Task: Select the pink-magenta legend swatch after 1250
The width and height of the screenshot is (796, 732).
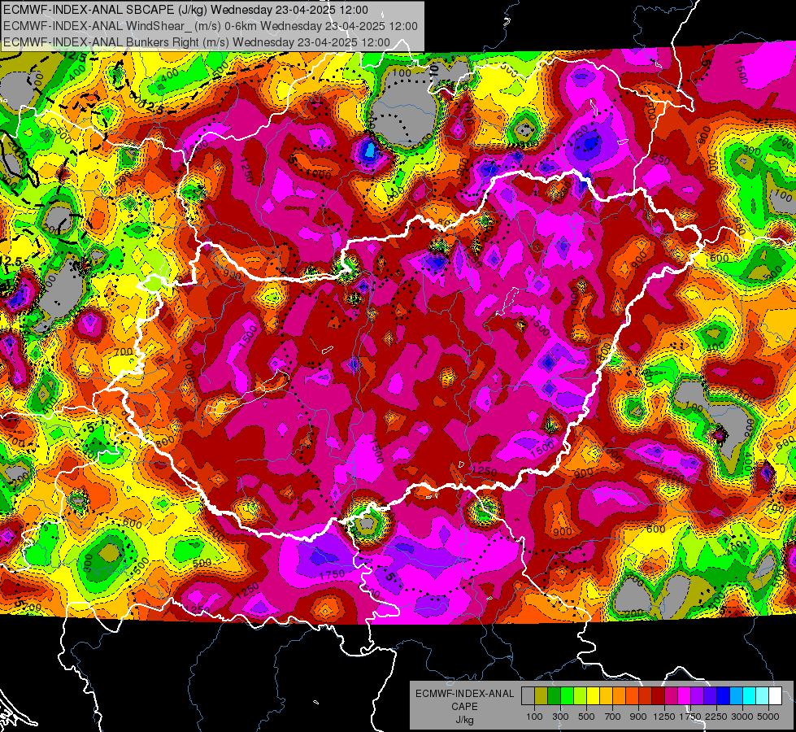Action: click(x=672, y=695)
